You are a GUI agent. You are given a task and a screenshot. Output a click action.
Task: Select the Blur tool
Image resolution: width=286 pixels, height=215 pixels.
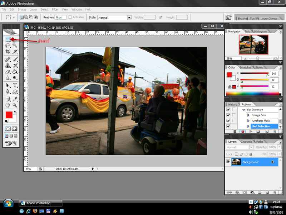8,78
